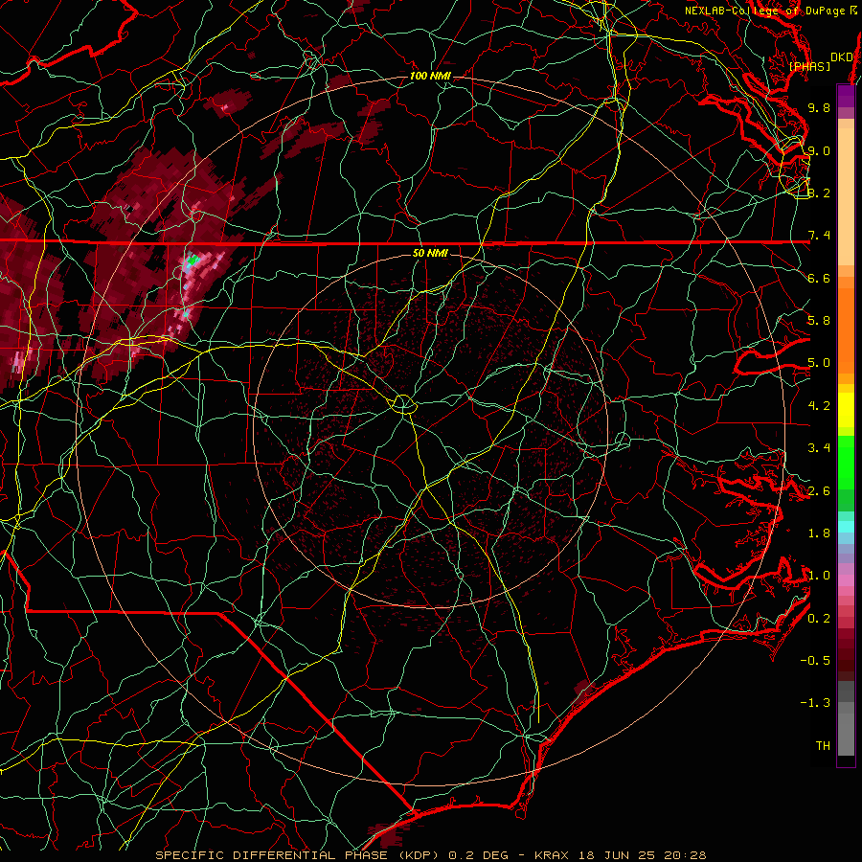
Task: Pick the bright yellow segment of the color bar
Action: 846,410
